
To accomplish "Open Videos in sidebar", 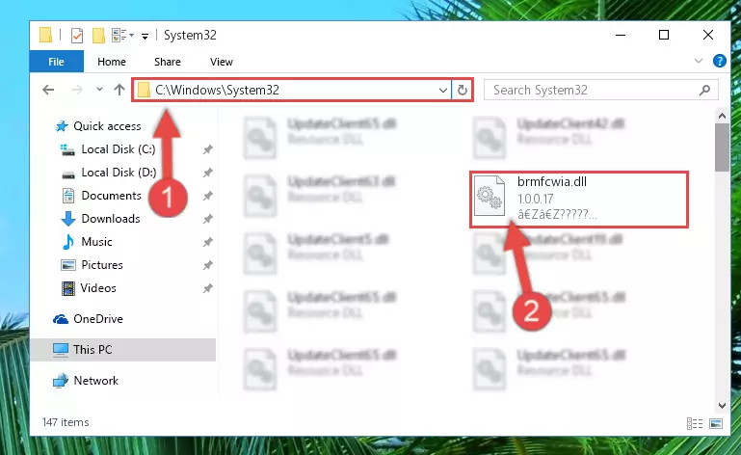I will [98, 288].
